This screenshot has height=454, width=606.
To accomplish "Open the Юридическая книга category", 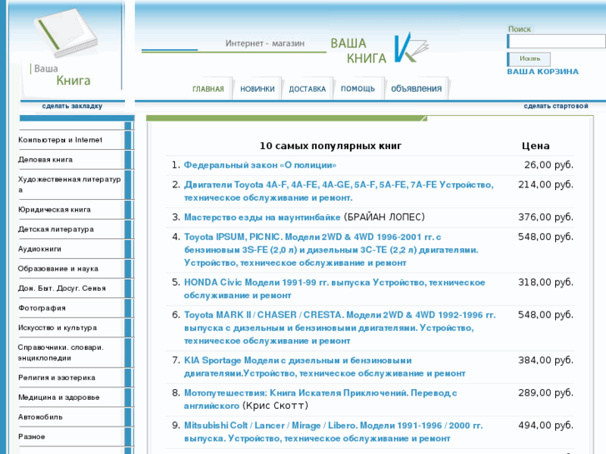I will (x=54, y=209).
